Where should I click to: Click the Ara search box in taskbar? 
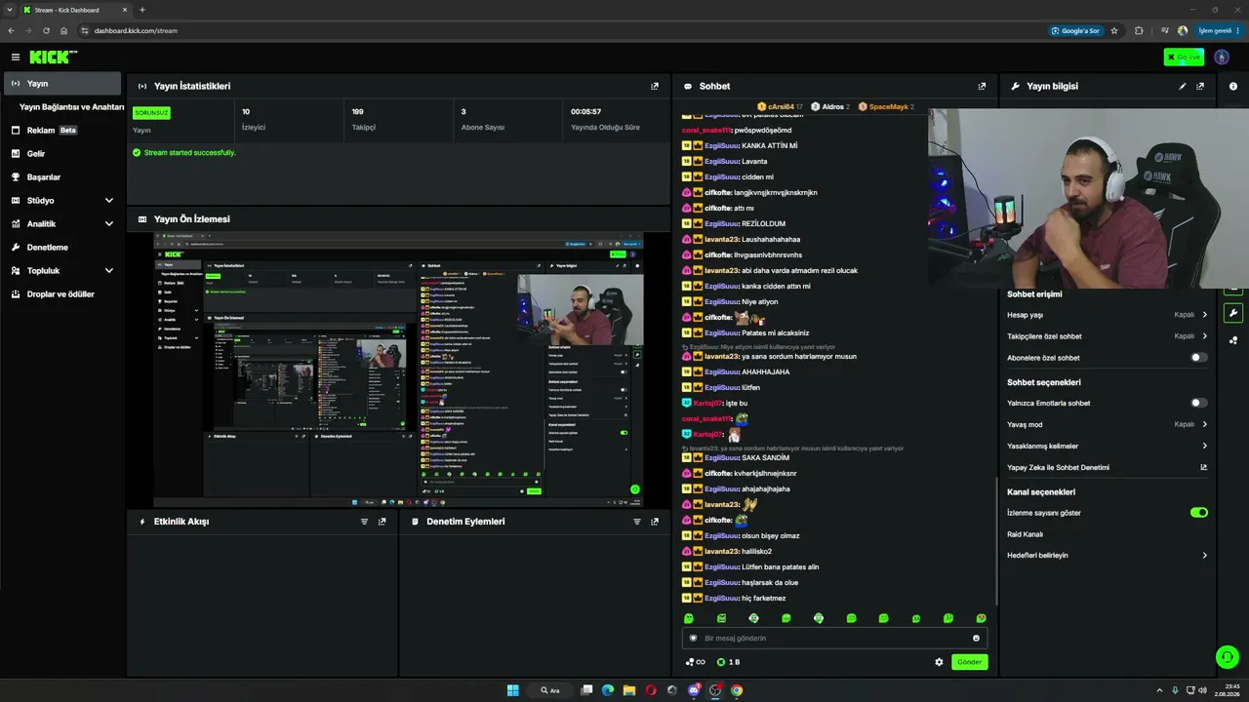550,690
